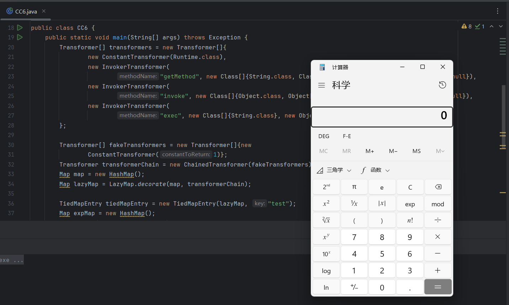The width and height of the screenshot is (509, 305).
Task: Click the C clear button
Action: click(410, 187)
